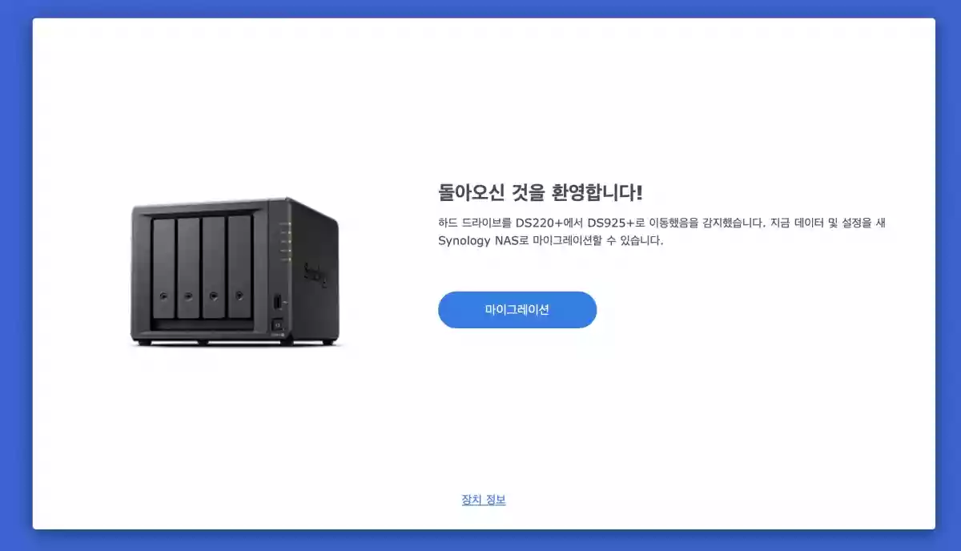Click the front USB port on the NAS
The width and height of the screenshot is (961, 551).
277,303
